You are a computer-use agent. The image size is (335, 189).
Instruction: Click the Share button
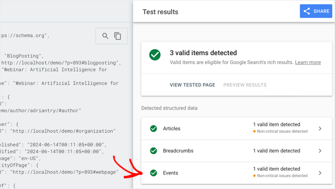tap(316, 11)
